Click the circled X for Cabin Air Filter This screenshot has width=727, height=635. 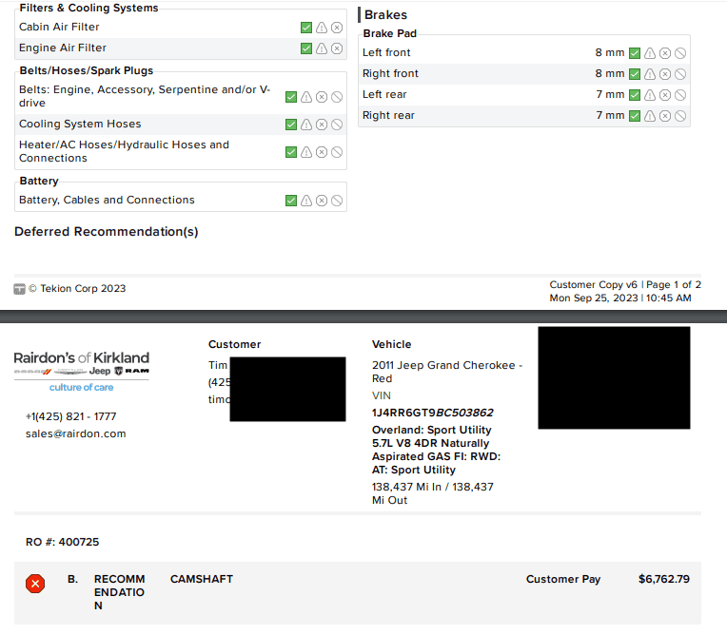(x=337, y=28)
